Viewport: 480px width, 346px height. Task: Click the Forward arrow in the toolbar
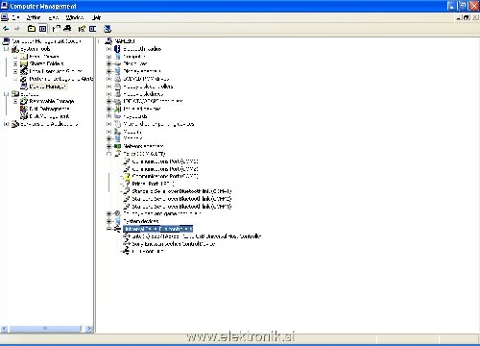pos(17,29)
